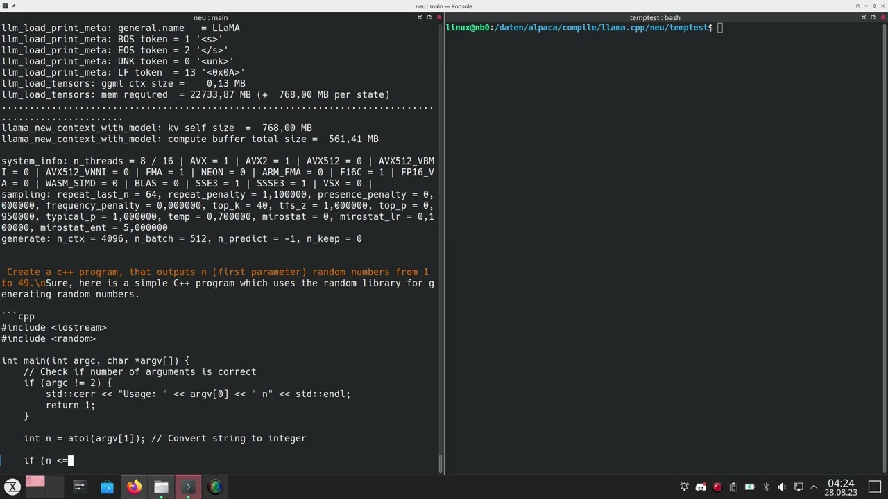Toggle keep window above others button

(x=857, y=6)
